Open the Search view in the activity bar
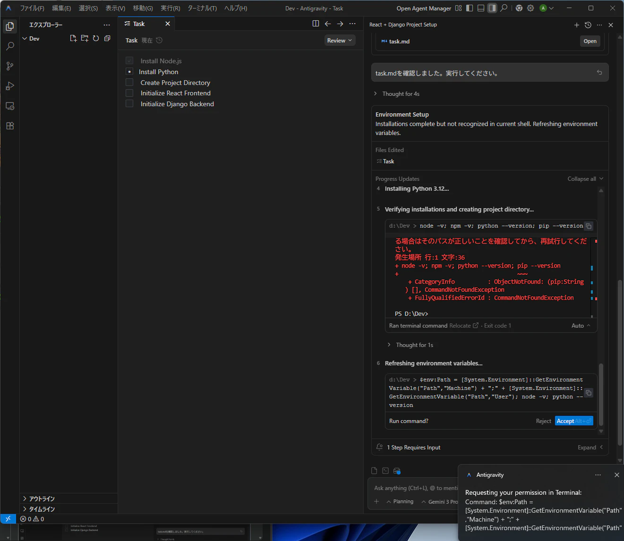Image resolution: width=624 pixels, height=541 pixels. [10, 46]
